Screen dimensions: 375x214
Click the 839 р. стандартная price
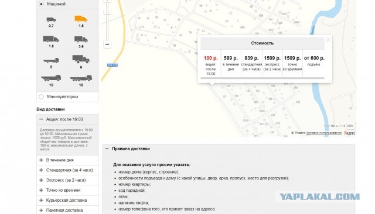[x=251, y=58]
